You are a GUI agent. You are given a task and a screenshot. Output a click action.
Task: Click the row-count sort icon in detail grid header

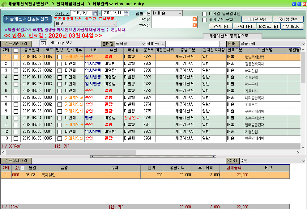pyautogui.click(x=23, y=168)
